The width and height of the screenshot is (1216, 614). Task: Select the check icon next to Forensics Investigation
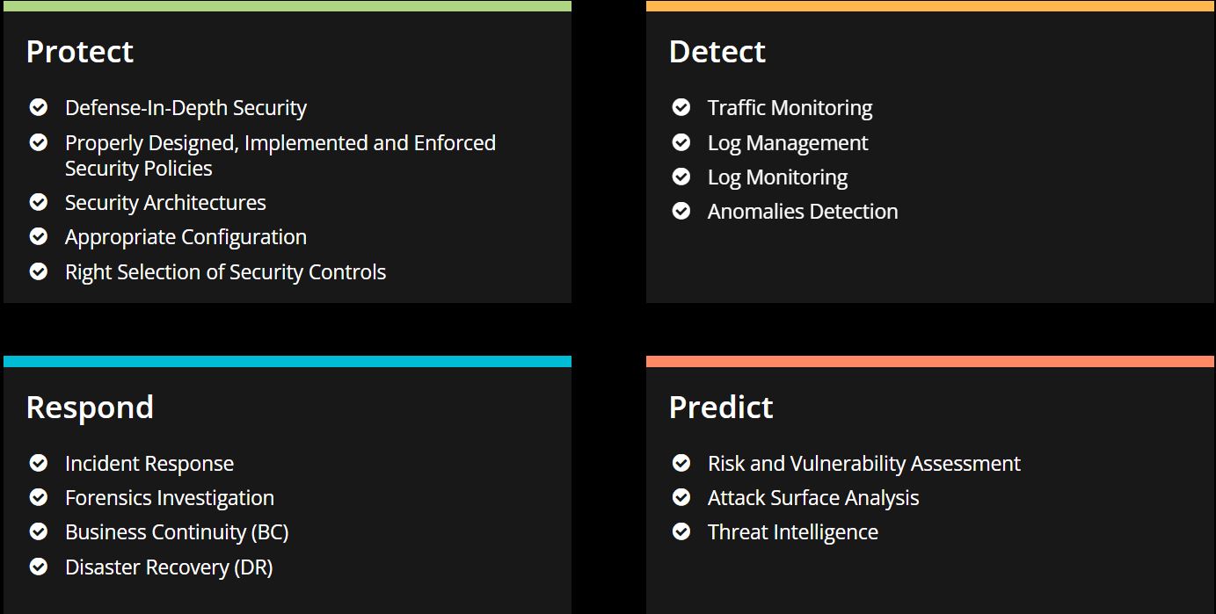(39, 497)
